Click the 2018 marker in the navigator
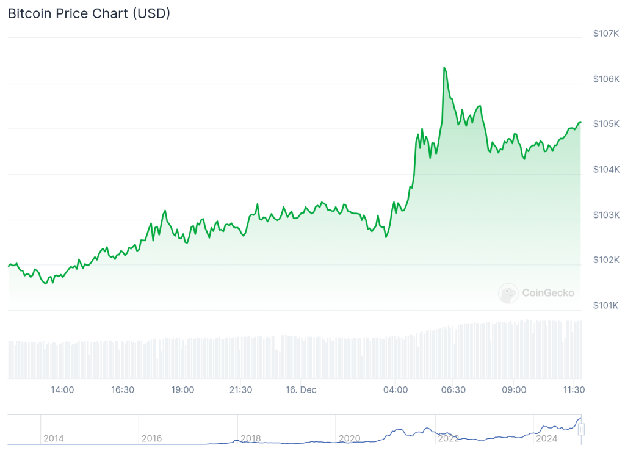Image resolution: width=625 pixels, height=456 pixels. click(250, 438)
